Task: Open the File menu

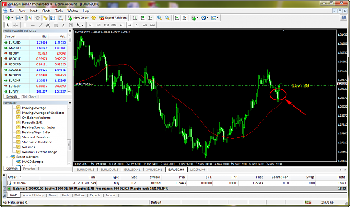Action: [x=12, y=11]
